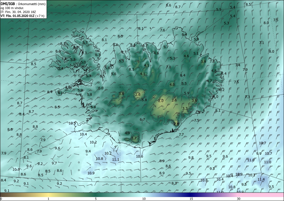Click the 3.9 value label
The height and width of the screenshot is (201, 284).
(x=203, y=62)
